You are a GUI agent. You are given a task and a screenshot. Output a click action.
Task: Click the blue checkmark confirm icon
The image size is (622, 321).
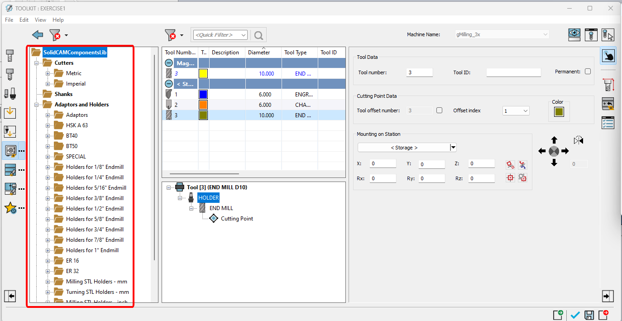coord(575,315)
